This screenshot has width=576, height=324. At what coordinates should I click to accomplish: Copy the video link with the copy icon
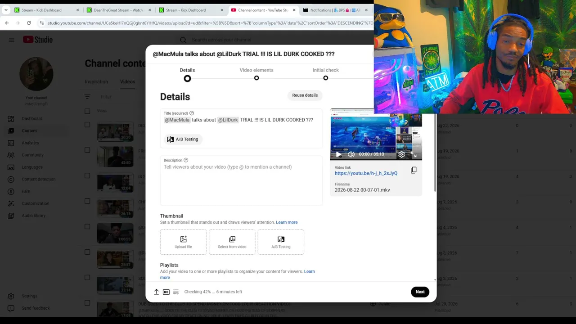tap(414, 170)
